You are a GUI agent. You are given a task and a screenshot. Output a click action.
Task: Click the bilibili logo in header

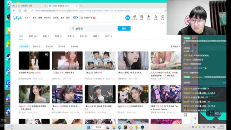[x=17, y=18]
